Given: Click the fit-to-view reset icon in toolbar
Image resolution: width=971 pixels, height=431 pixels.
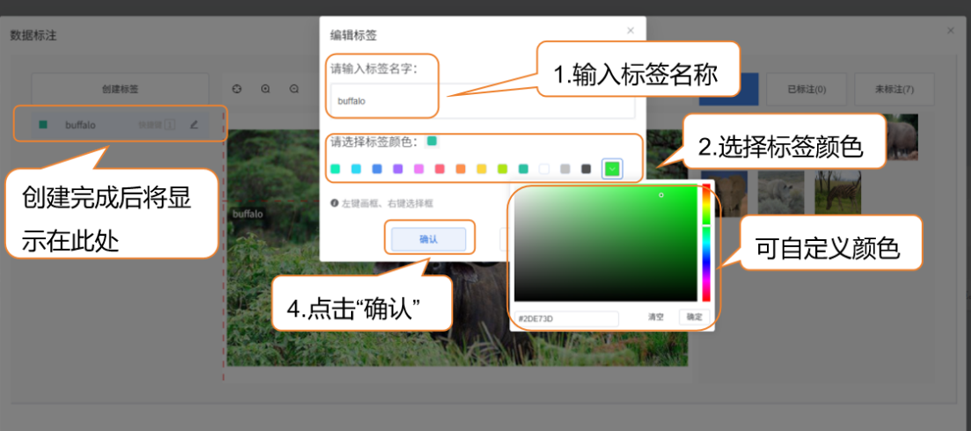Looking at the screenshot, I should [x=237, y=89].
